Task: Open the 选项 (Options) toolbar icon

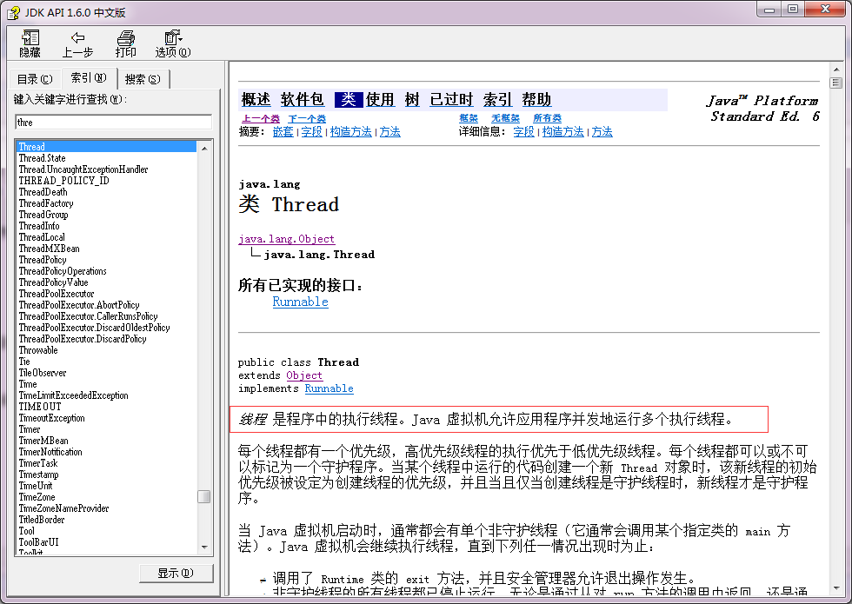Action: [173, 43]
